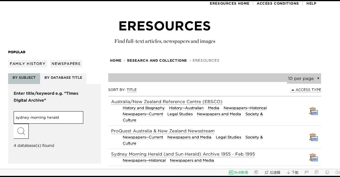Open Australia/New Zealand Reference Centre (EBSCO)
Screen dimensions: 340x177
(167, 102)
